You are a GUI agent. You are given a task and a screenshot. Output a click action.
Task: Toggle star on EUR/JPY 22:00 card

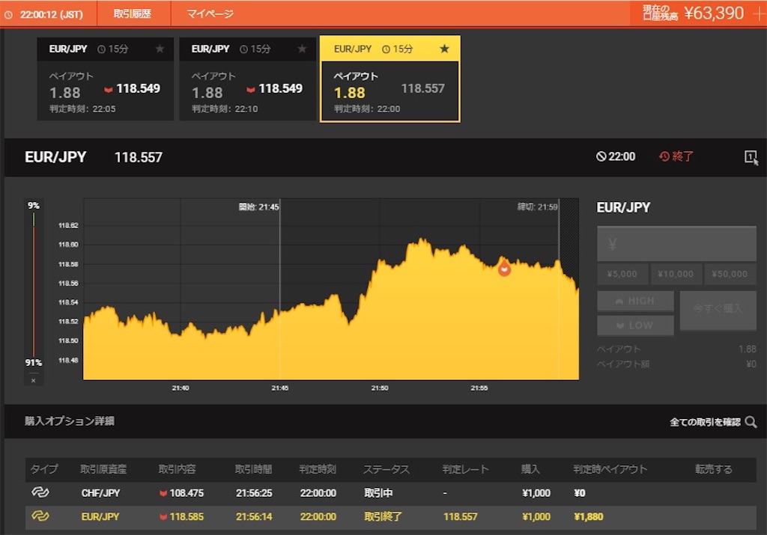click(444, 49)
